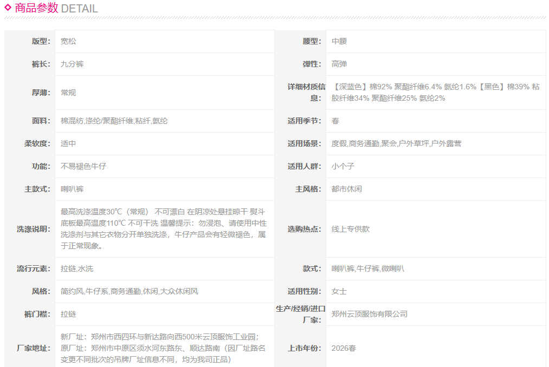
Task: Open the 喇叭裤 link in 主款式 row
Action: point(72,189)
